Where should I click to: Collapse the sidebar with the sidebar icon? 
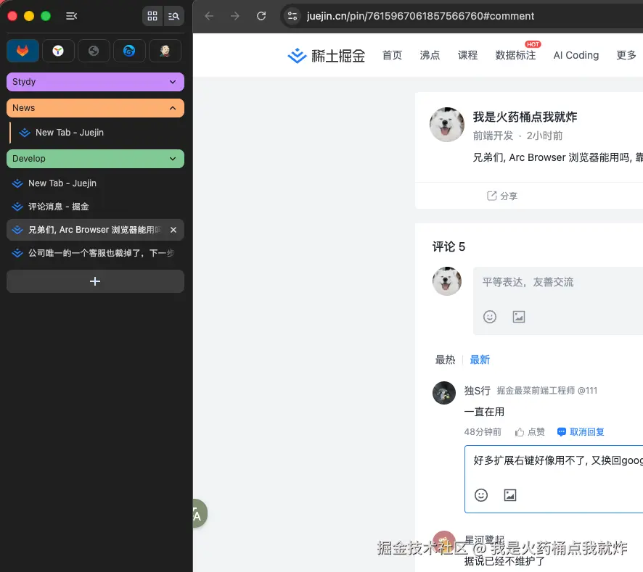coord(70,16)
